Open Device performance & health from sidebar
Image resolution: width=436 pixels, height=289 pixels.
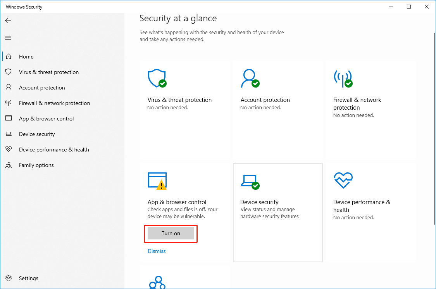pos(62,150)
